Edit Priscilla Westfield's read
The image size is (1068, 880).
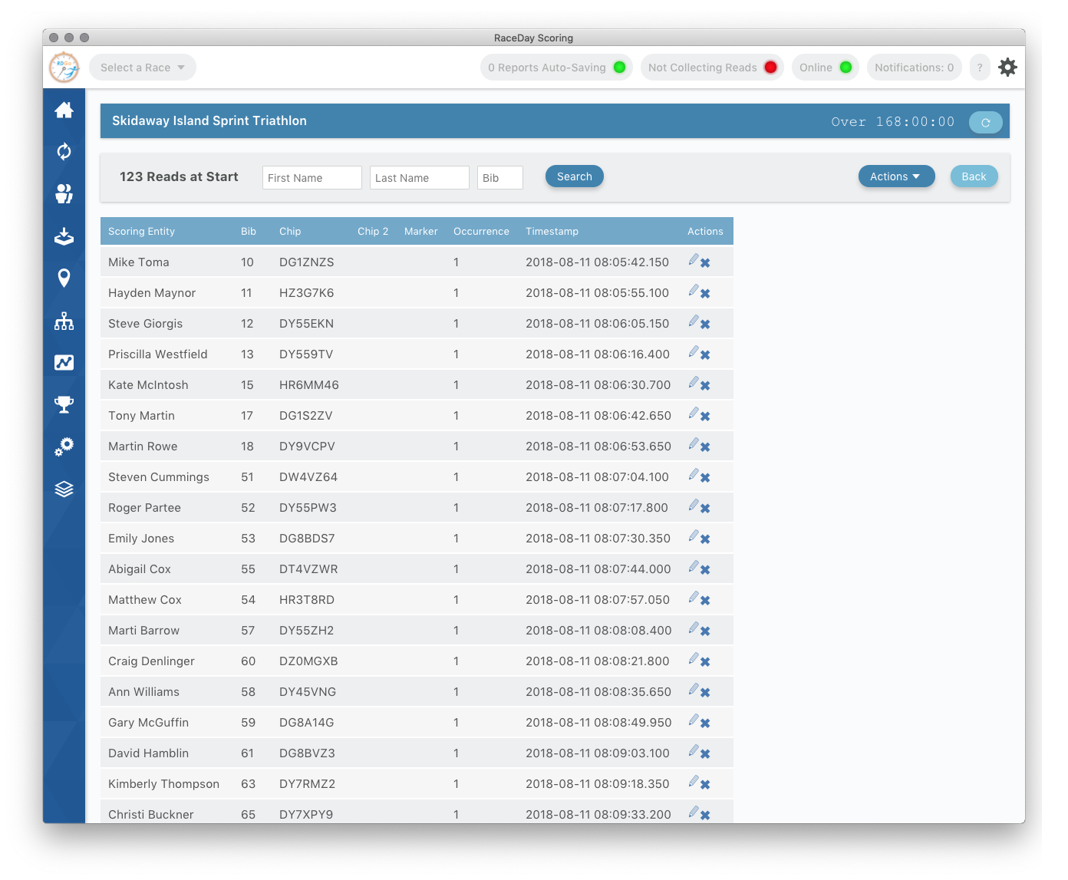[x=694, y=351]
